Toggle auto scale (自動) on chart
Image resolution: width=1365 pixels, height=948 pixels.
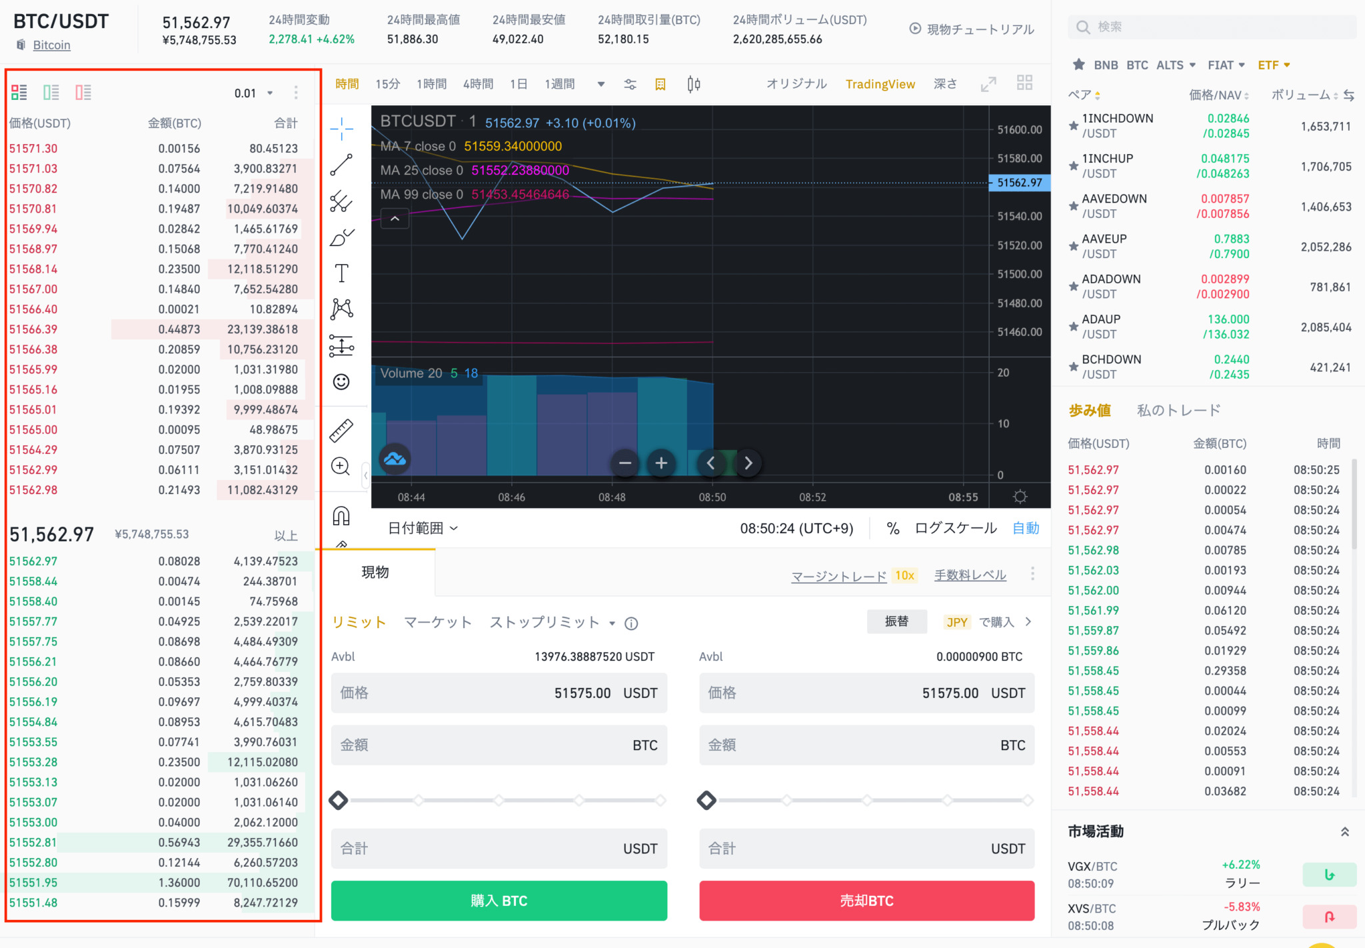pyautogui.click(x=1026, y=529)
